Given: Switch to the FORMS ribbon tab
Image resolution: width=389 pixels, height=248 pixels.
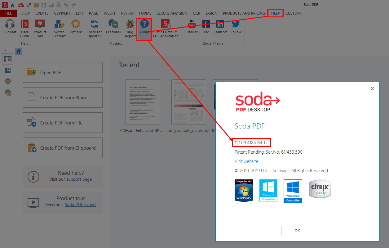Looking at the screenshot, I should click(x=145, y=13).
